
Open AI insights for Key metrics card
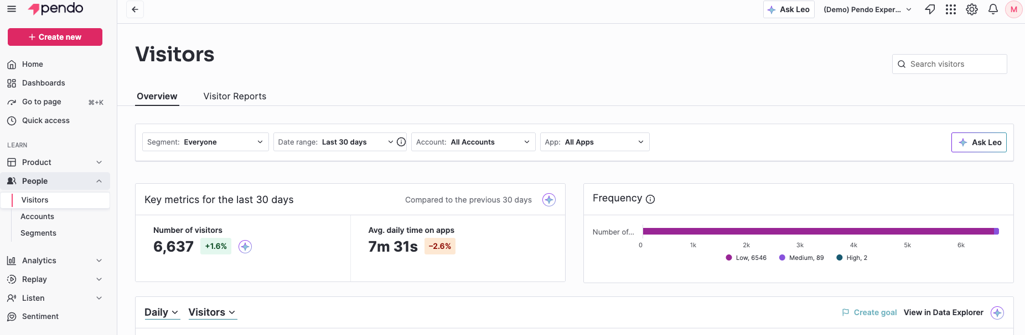coord(549,200)
